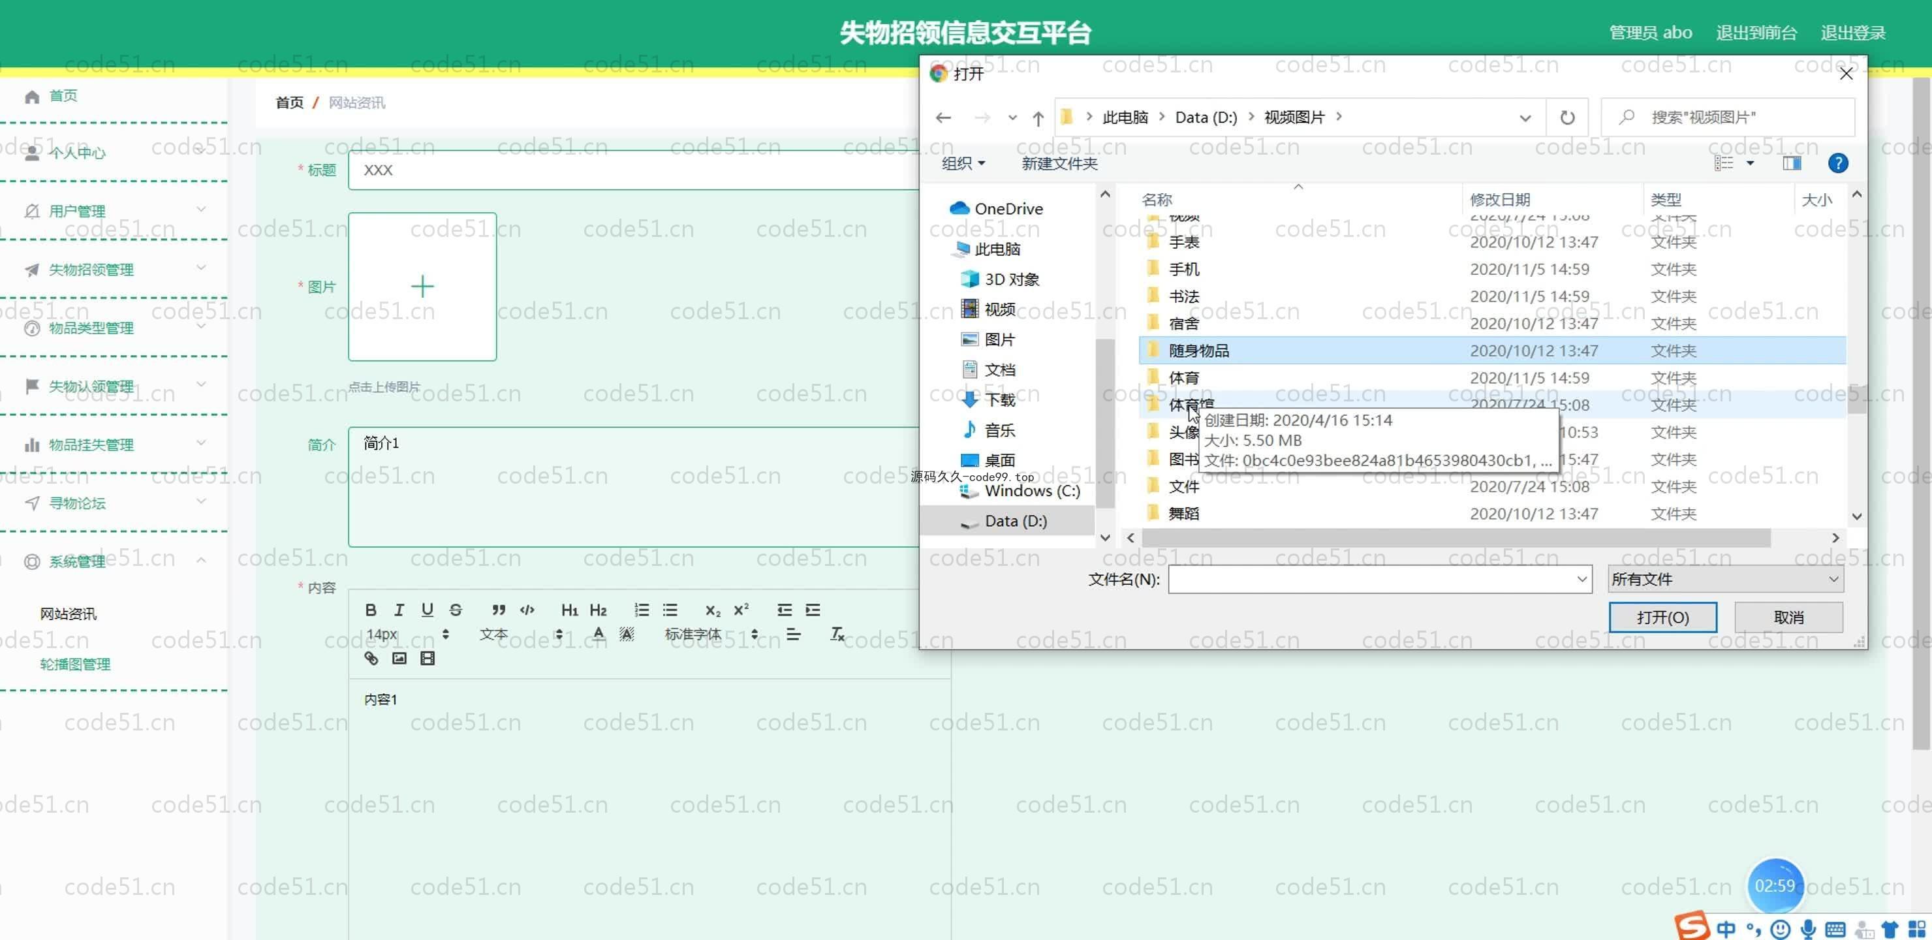The width and height of the screenshot is (1932, 940).
Task: Insert a video into editor content
Action: [x=428, y=658]
